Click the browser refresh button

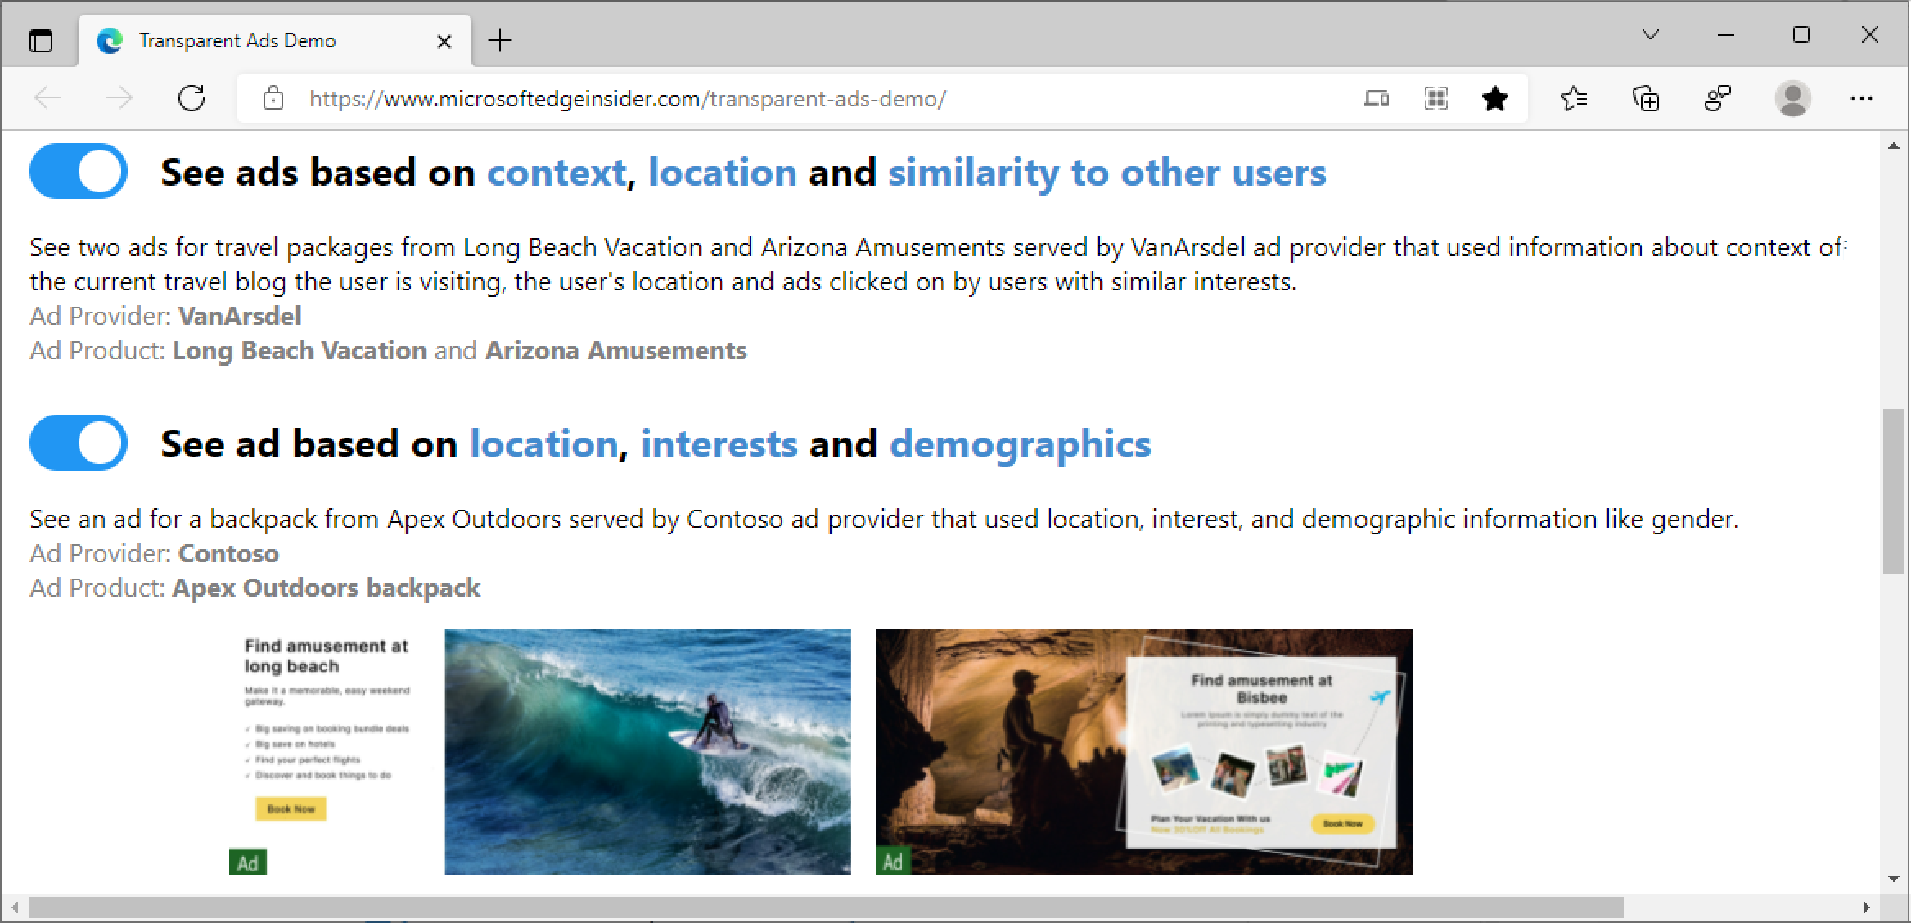pyautogui.click(x=192, y=98)
